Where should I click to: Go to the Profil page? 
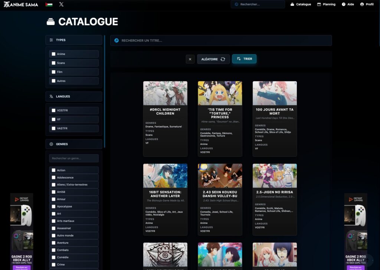(x=367, y=4)
